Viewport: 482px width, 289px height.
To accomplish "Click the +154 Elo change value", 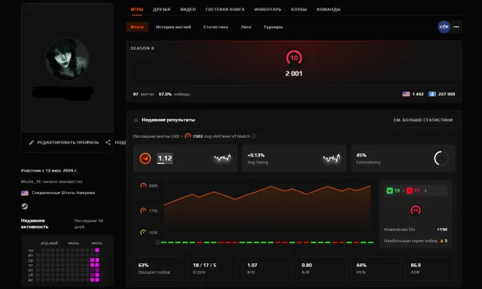I will click(442, 230).
